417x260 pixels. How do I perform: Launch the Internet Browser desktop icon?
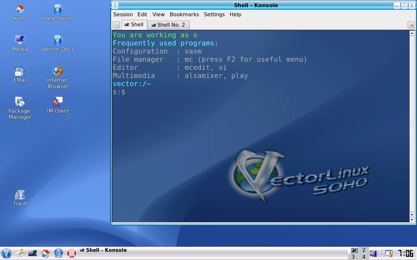pos(58,78)
